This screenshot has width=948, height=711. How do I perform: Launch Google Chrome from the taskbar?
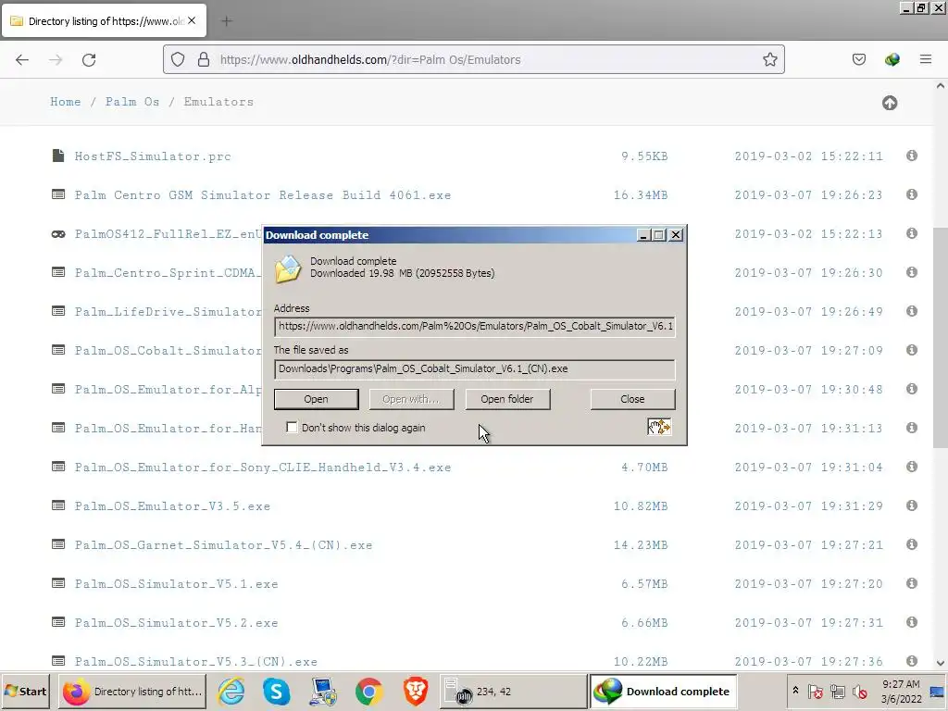pyautogui.click(x=368, y=692)
